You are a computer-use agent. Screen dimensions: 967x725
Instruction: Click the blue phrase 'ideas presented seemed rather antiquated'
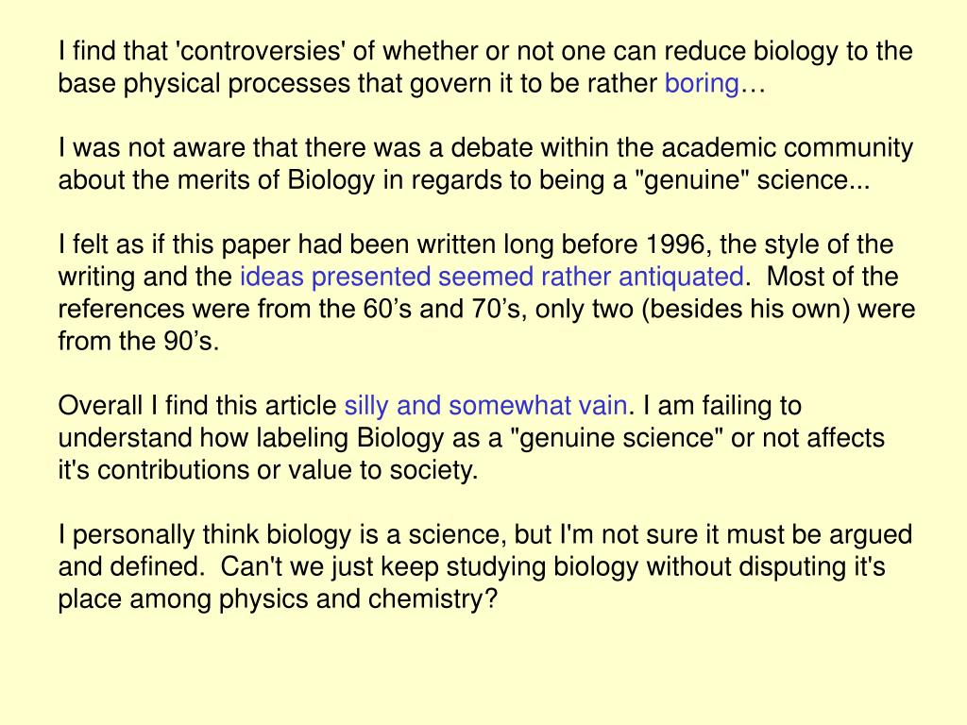pos(491,278)
